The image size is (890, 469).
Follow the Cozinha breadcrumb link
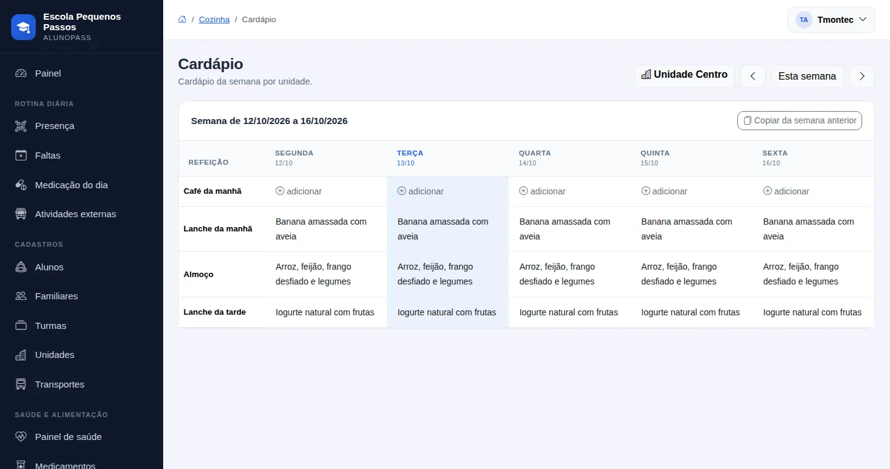214,20
